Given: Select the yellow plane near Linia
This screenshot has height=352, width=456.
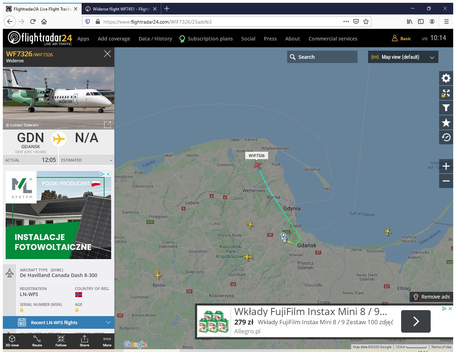Looking at the screenshot, I should pos(250,224).
